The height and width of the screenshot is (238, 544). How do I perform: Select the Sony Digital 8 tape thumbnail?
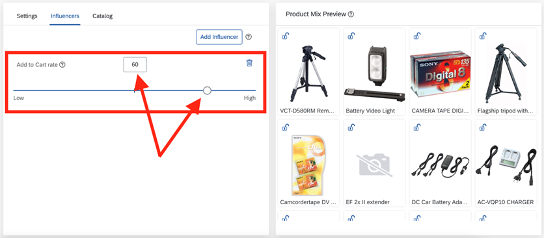pos(440,72)
